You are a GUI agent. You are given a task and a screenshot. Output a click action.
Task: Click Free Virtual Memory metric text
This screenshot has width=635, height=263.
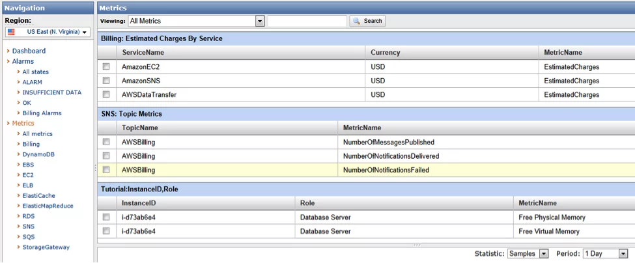point(549,232)
